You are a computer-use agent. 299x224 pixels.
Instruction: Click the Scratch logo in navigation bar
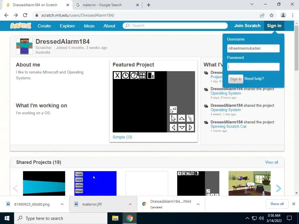(21, 26)
